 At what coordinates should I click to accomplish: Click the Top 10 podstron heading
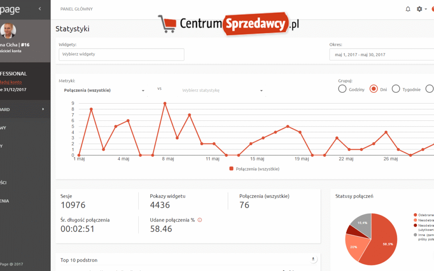point(79,260)
